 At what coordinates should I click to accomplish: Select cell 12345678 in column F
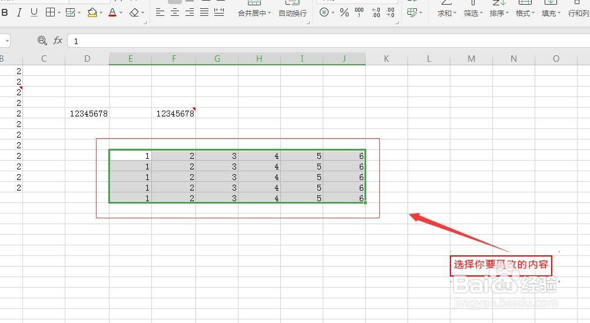174,114
